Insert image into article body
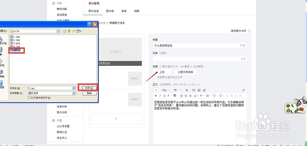 pyautogui.click(x=199, y=90)
